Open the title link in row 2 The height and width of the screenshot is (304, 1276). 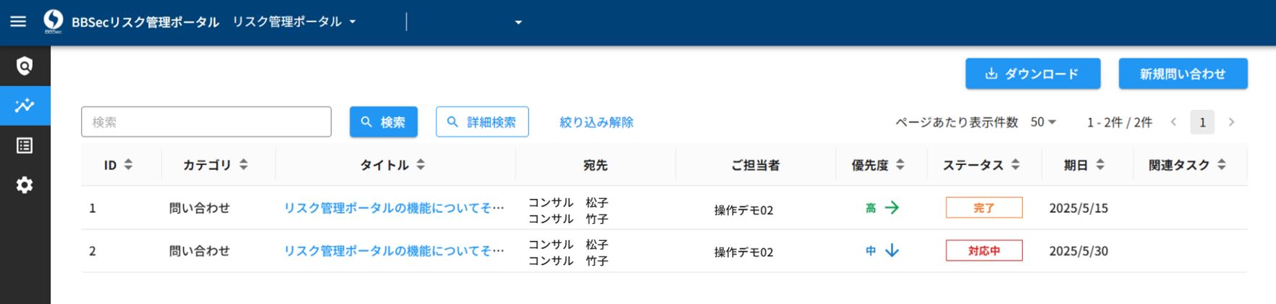click(x=394, y=251)
